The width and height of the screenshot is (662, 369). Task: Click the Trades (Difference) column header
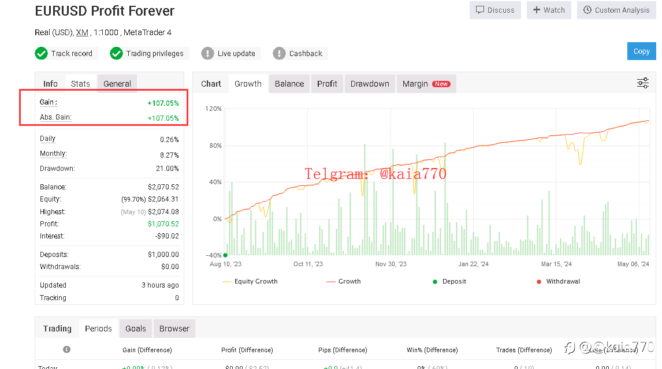pyautogui.click(x=524, y=350)
